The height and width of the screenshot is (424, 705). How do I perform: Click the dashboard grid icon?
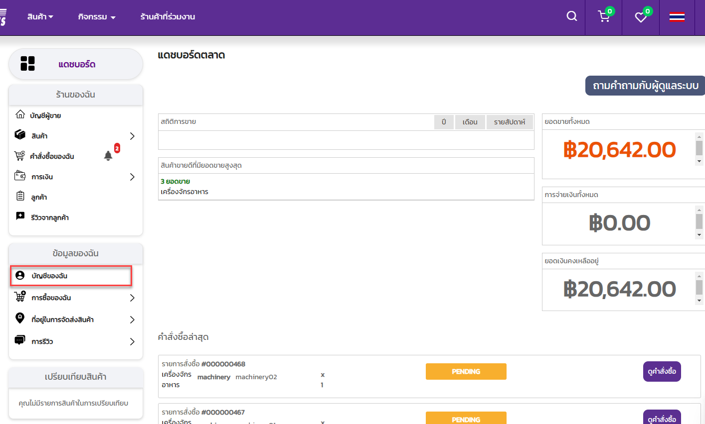27,64
